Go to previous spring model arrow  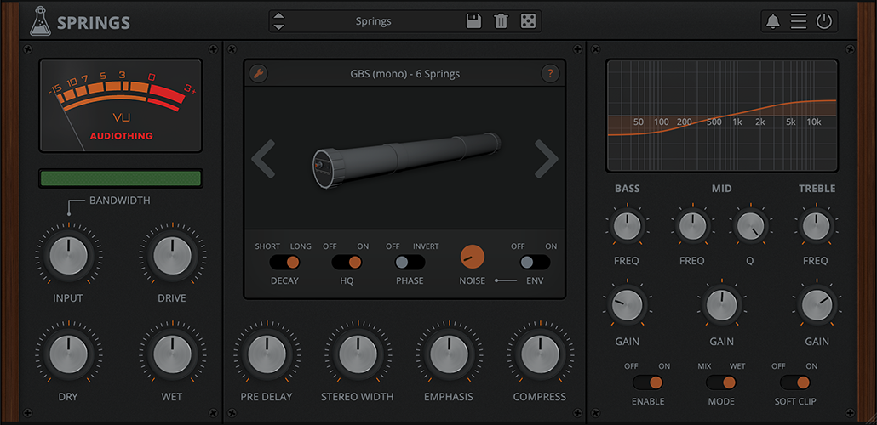263,159
